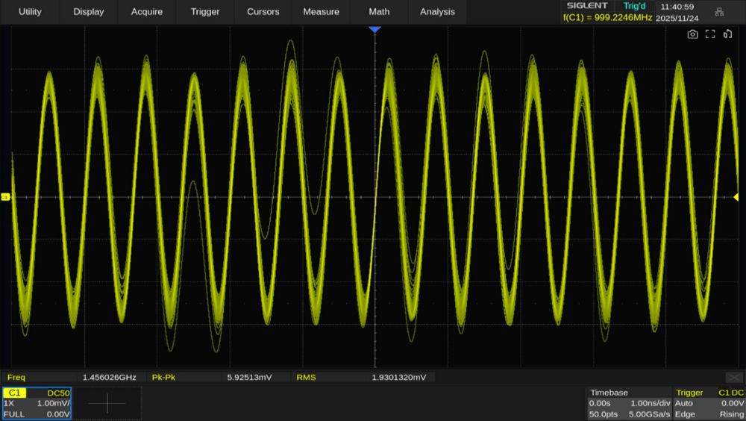Open the Acquire menu
746x421 pixels.
click(x=146, y=12)
